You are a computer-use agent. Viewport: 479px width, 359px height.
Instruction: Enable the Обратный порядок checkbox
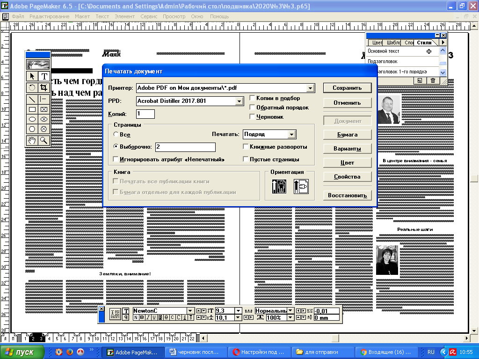[252, 108]
